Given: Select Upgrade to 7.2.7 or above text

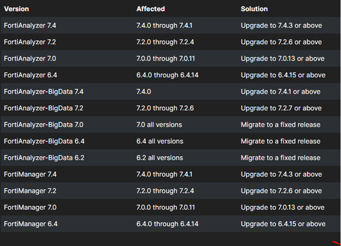Looking at the screenshot, I should coord(281,108).
